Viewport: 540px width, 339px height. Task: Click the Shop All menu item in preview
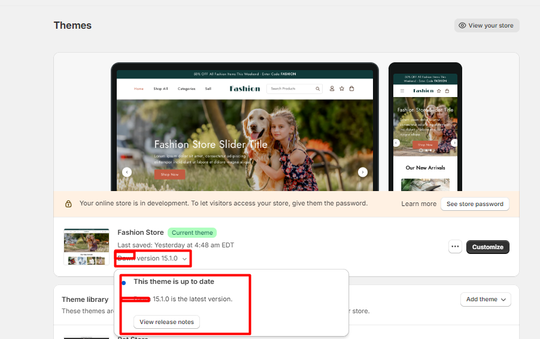click(x=160, y=89)
